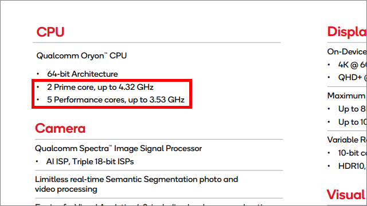This screenshot has height=206, width=367.
Task: Click the 10-bit bullet item
Action: point(352,153)
